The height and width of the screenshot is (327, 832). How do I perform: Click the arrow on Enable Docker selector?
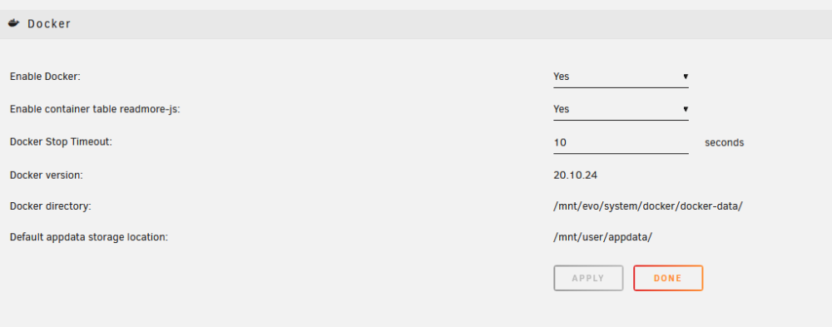pyautogui.click(x=686, y=77)
